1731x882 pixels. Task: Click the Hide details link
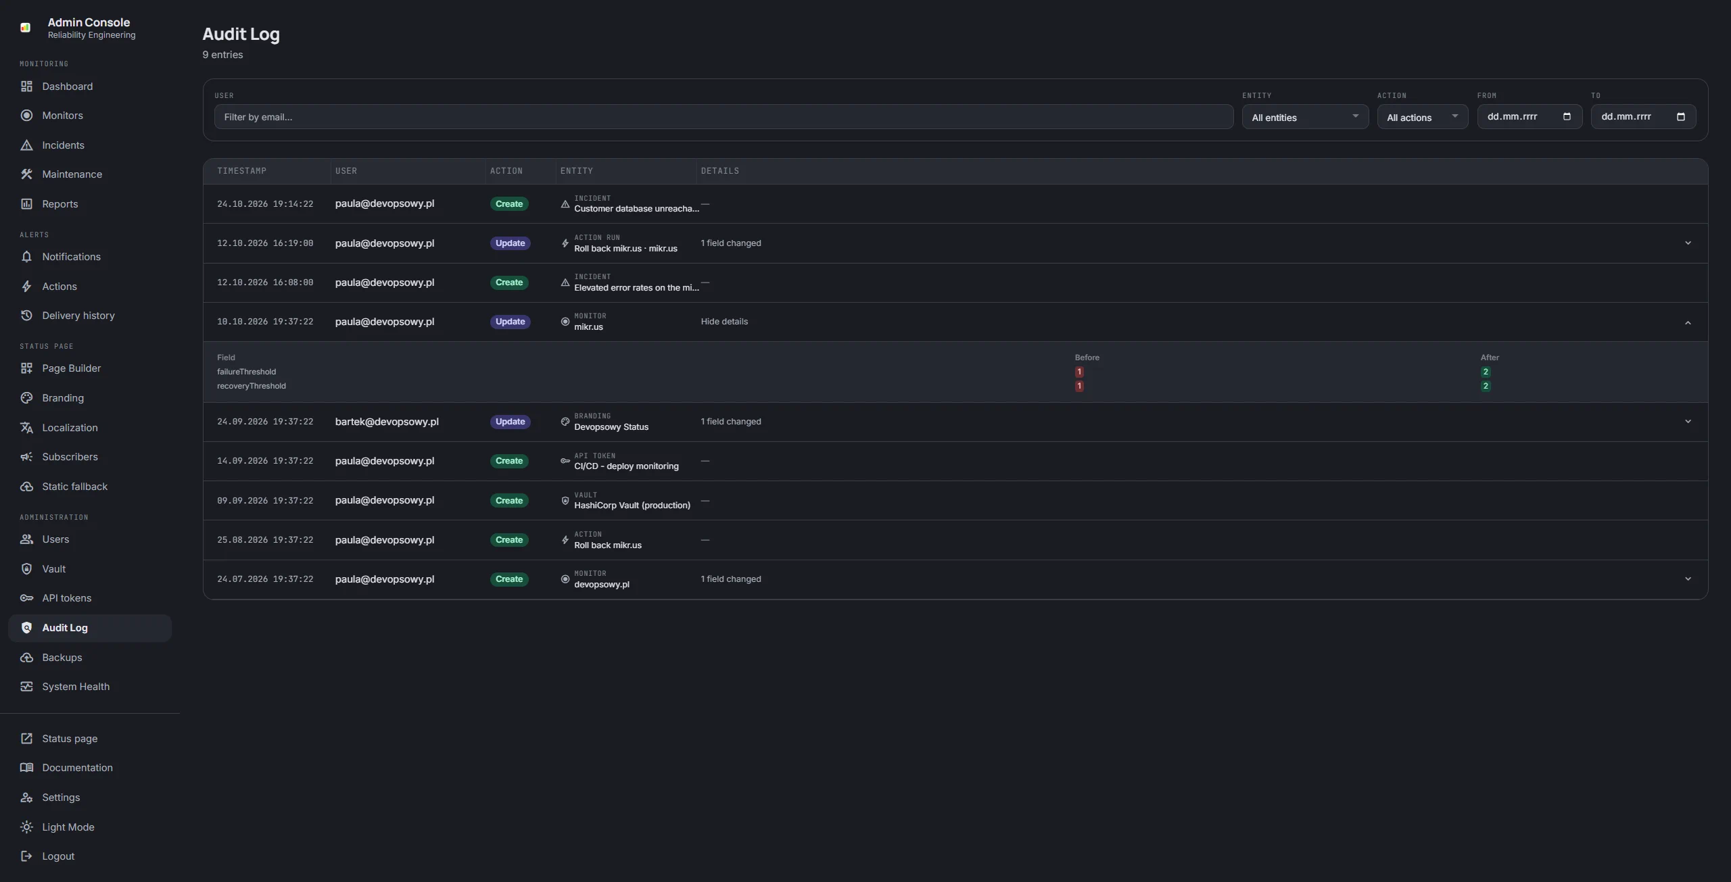pos(724,322)
